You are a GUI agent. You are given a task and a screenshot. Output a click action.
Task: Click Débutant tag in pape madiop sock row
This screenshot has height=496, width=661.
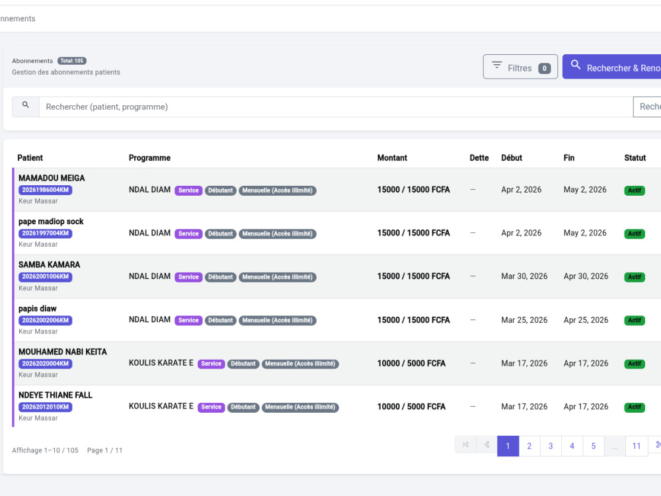click(221, 233)
